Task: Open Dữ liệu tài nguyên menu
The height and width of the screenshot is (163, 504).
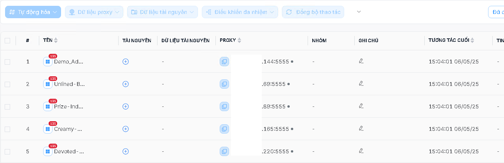Action: tap(163, 12)
